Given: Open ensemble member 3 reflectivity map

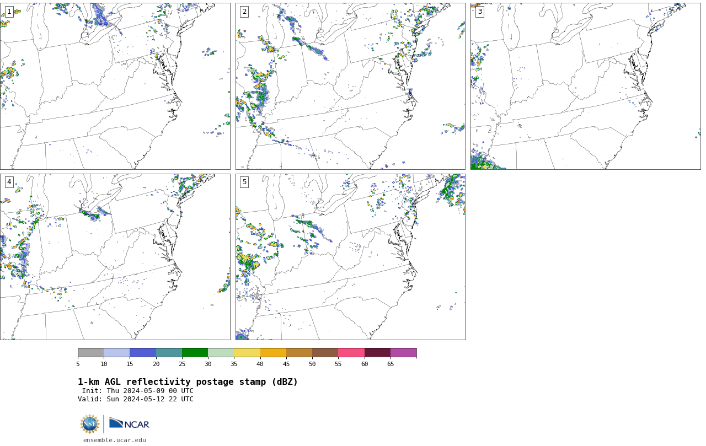Looking at the screenshot, I should point(585,86).
